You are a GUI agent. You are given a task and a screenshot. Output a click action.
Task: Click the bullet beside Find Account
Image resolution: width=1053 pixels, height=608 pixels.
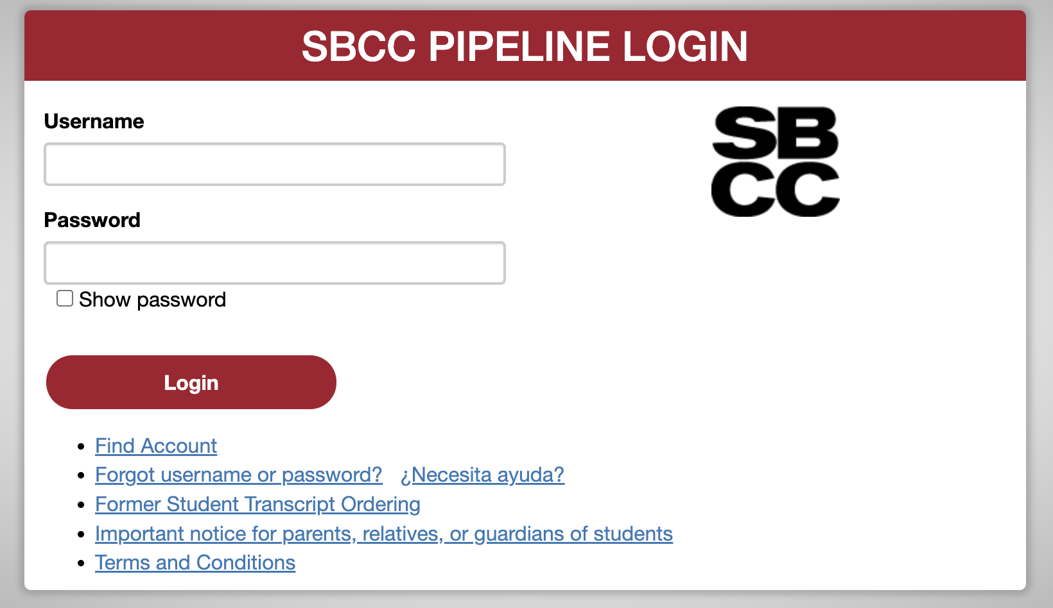pos(81,446)
